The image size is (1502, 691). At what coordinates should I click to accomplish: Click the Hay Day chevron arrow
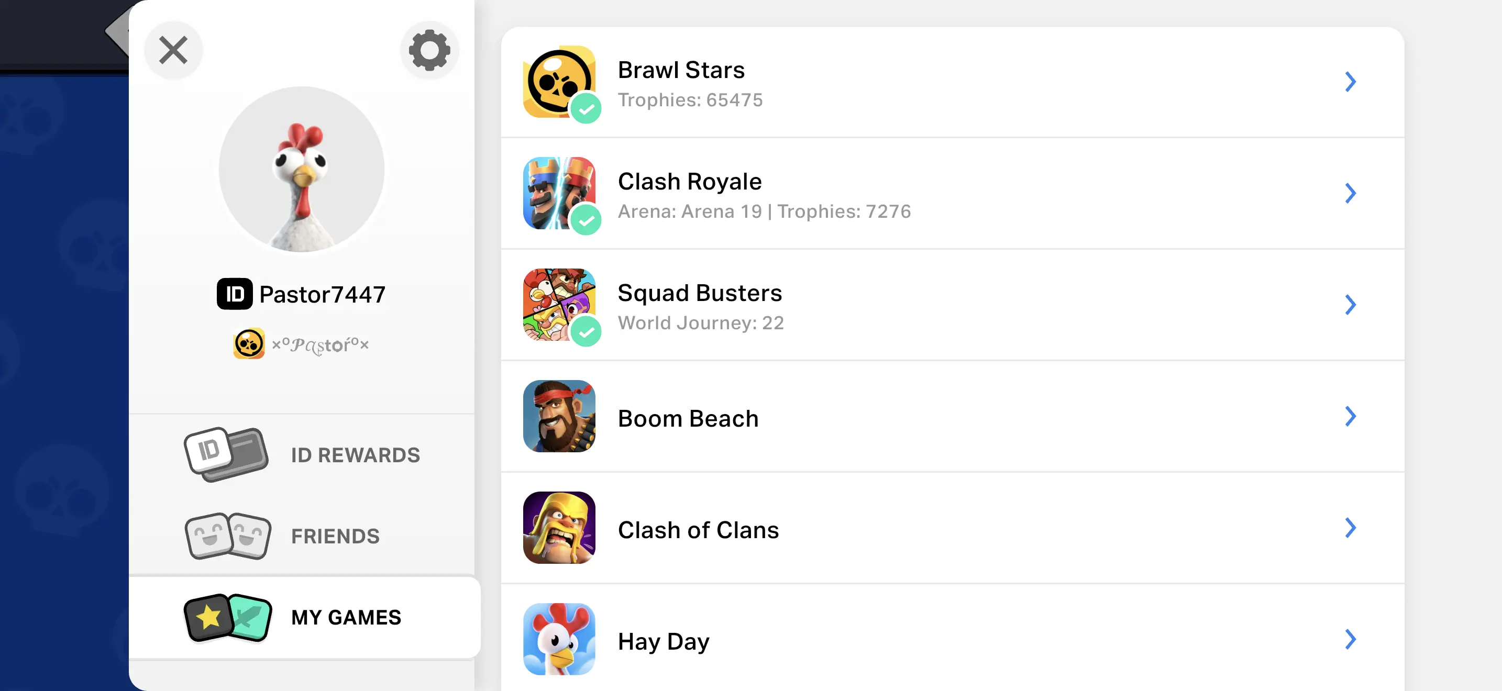(x=1350, y=639)
